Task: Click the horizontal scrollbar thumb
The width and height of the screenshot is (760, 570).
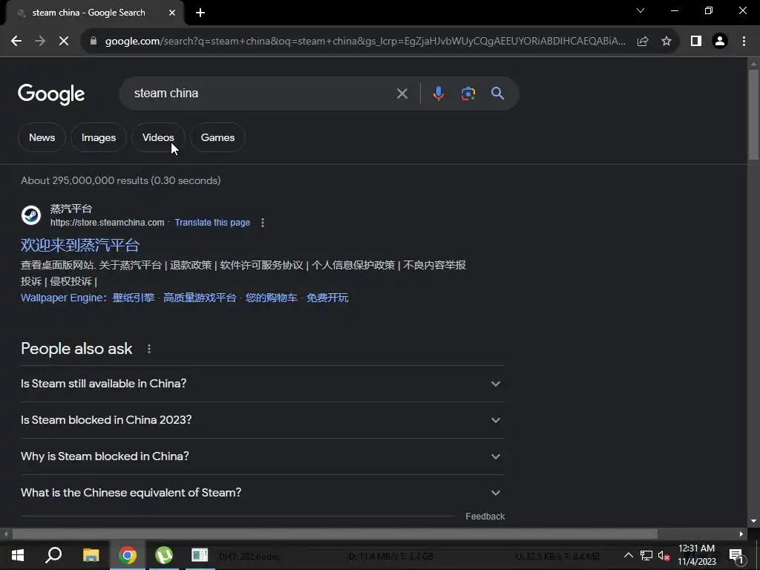Action: point(335,534)
